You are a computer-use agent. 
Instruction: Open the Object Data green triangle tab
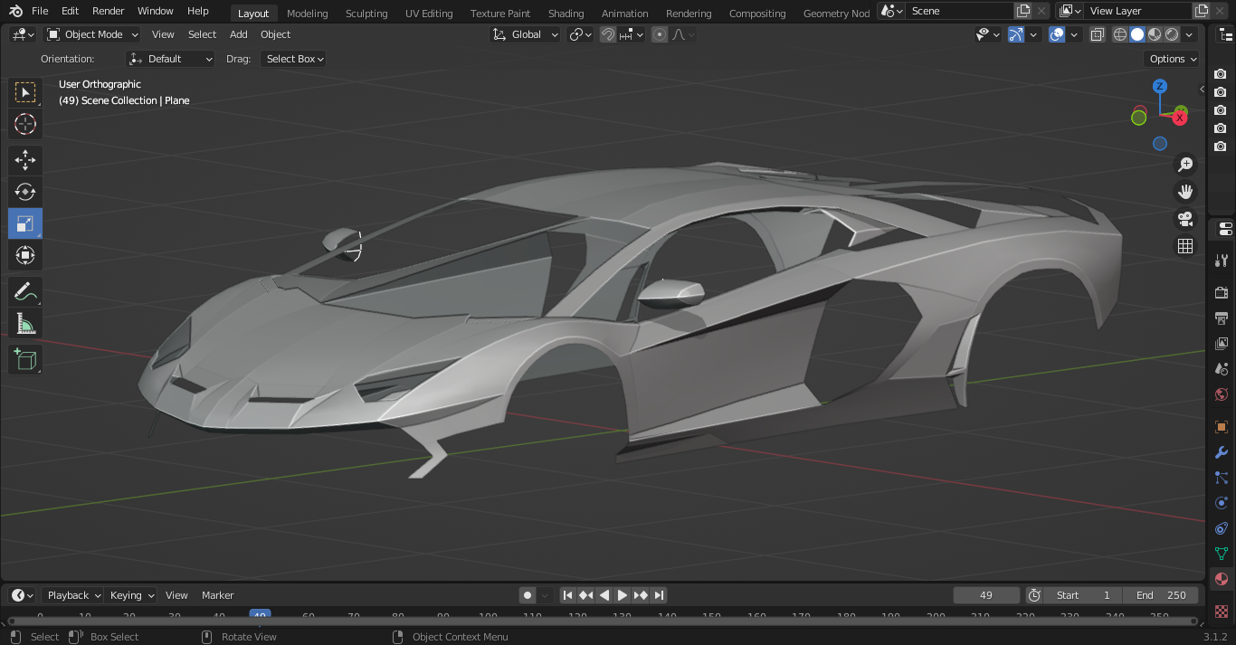[x=1222, y=554]
